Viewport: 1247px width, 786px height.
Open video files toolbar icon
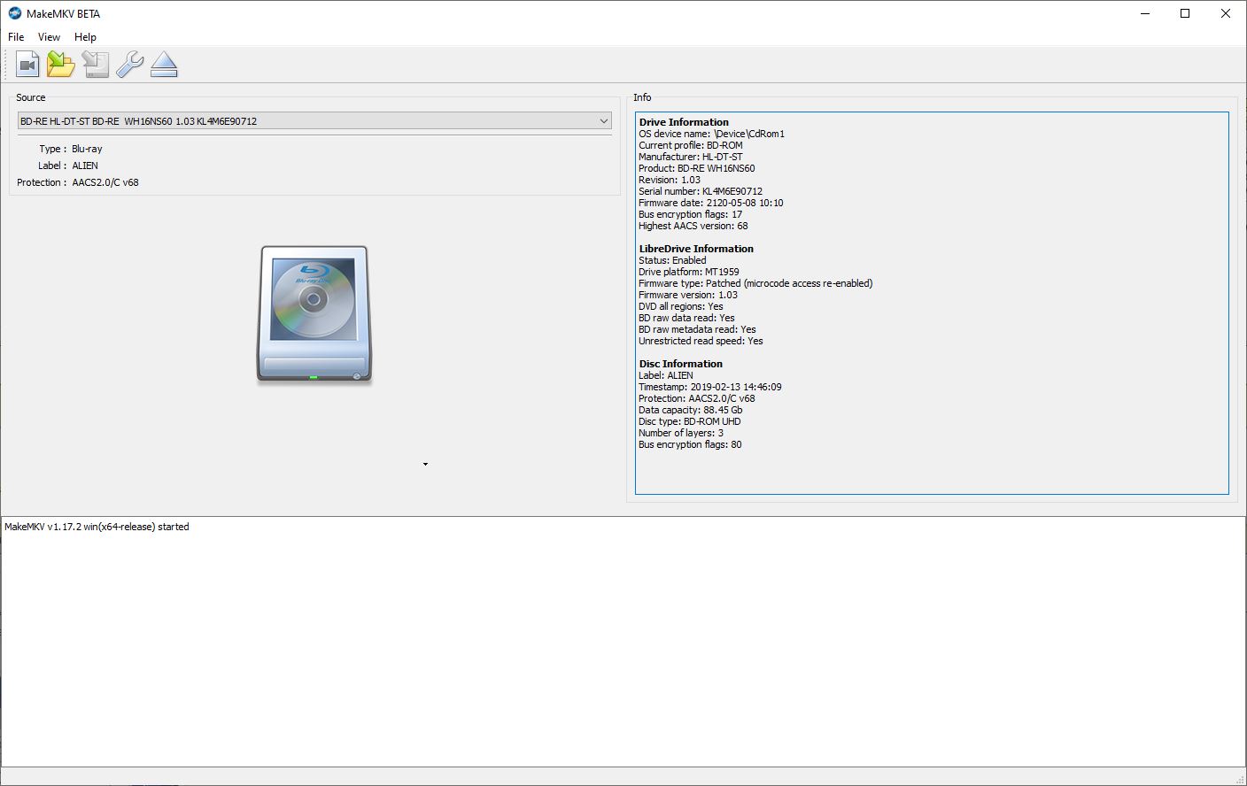coord(27,65)
